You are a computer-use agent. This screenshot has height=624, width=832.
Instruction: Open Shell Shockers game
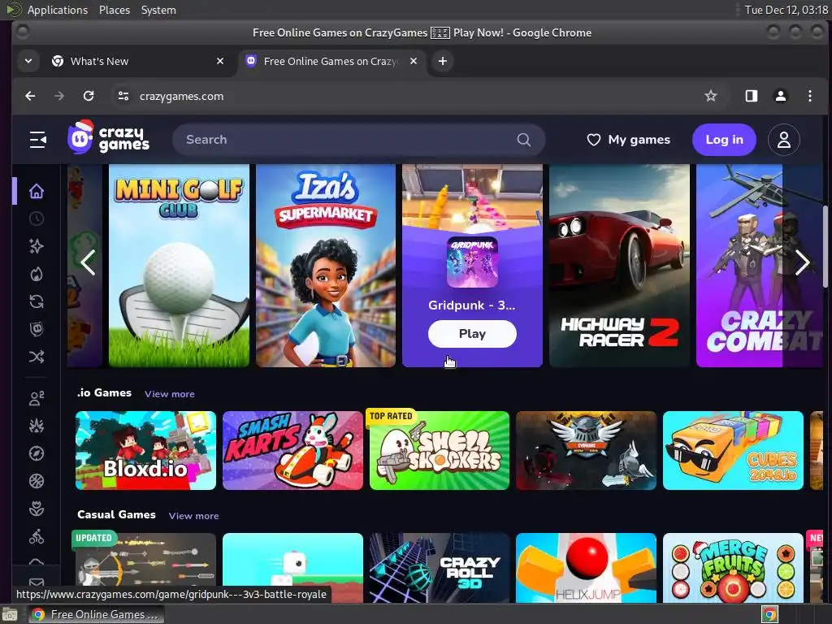(x=440, y=450)
